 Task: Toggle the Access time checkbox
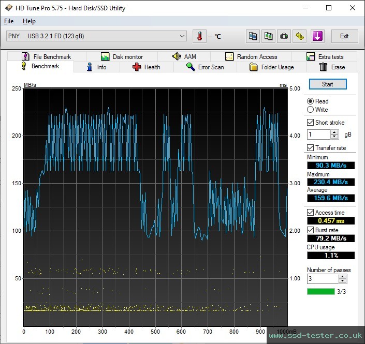pos(310,213)
